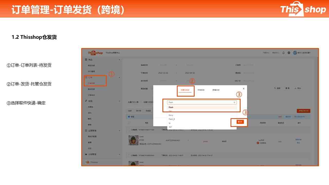Open 订单列表 in the sidebar
Viewport: 329px width, 185px height.
pyautogui.click(x=91, y=83)
